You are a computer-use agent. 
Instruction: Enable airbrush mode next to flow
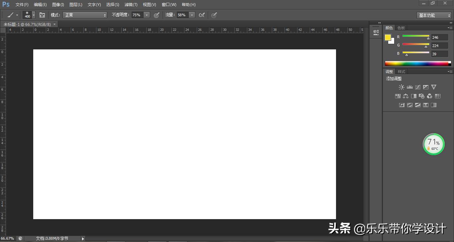tap(201, 15)
